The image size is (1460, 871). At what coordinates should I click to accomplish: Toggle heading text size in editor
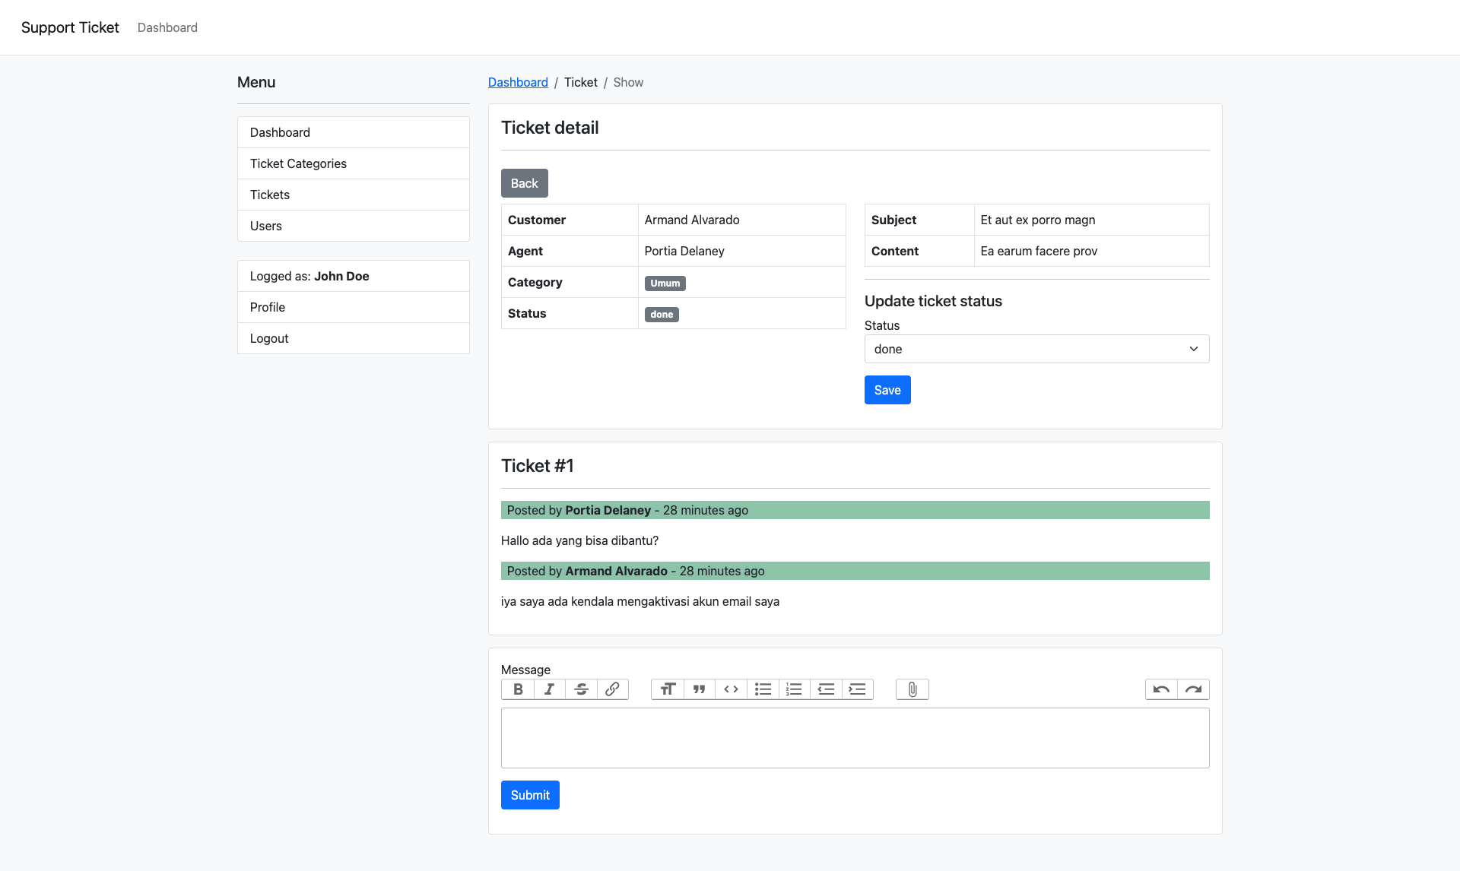(x=668, y=689)
